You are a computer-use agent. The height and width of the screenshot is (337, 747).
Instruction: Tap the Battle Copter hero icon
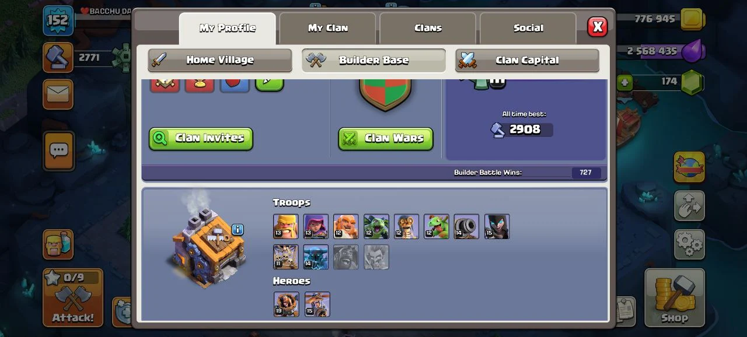(317, 304)
